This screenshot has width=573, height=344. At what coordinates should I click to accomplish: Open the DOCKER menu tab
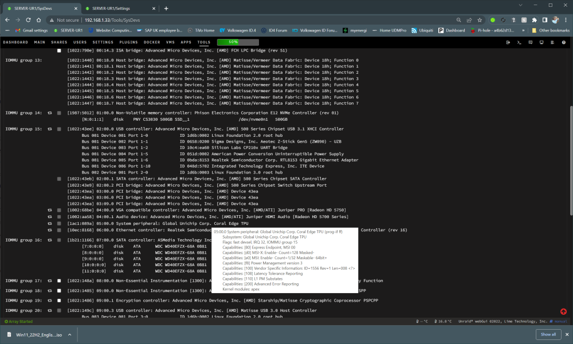click(x=152, y=42)
